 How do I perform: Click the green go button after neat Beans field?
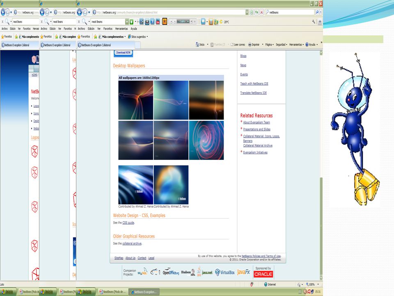[x=131, y=22]
